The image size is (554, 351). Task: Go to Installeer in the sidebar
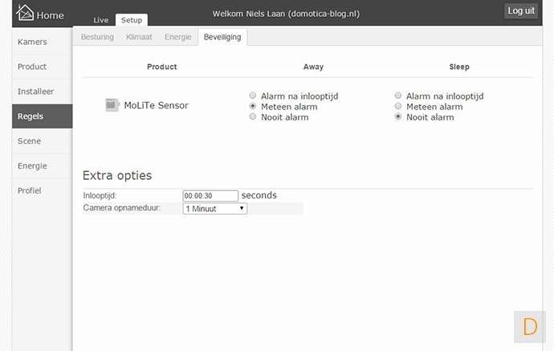(x=35, y=92)
